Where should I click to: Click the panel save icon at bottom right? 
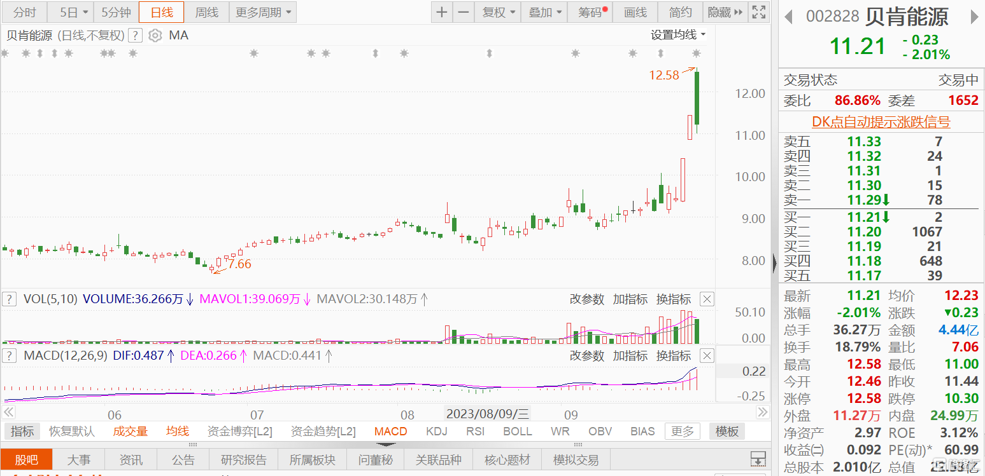point(758,459)
